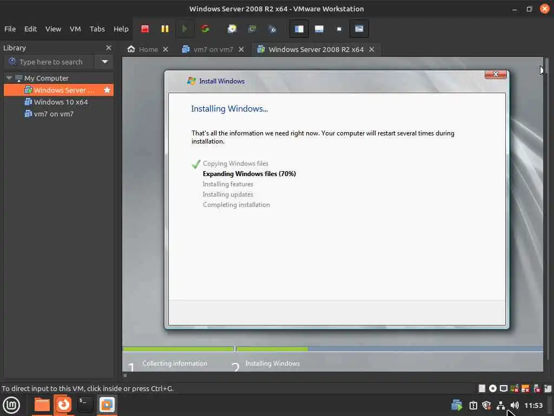This screenshot has width=554, height=416.
Task: Click the Collecting information progress bar segment
Action: point(179,349)
